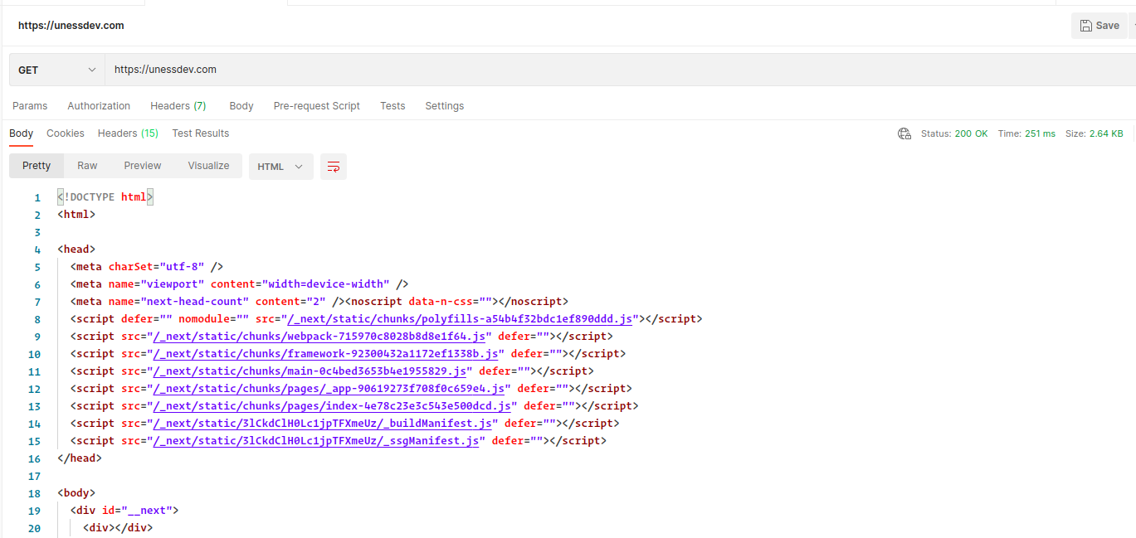Open the network information globe icon
The image size is (1136, 538).
click(x=904, y=133)
